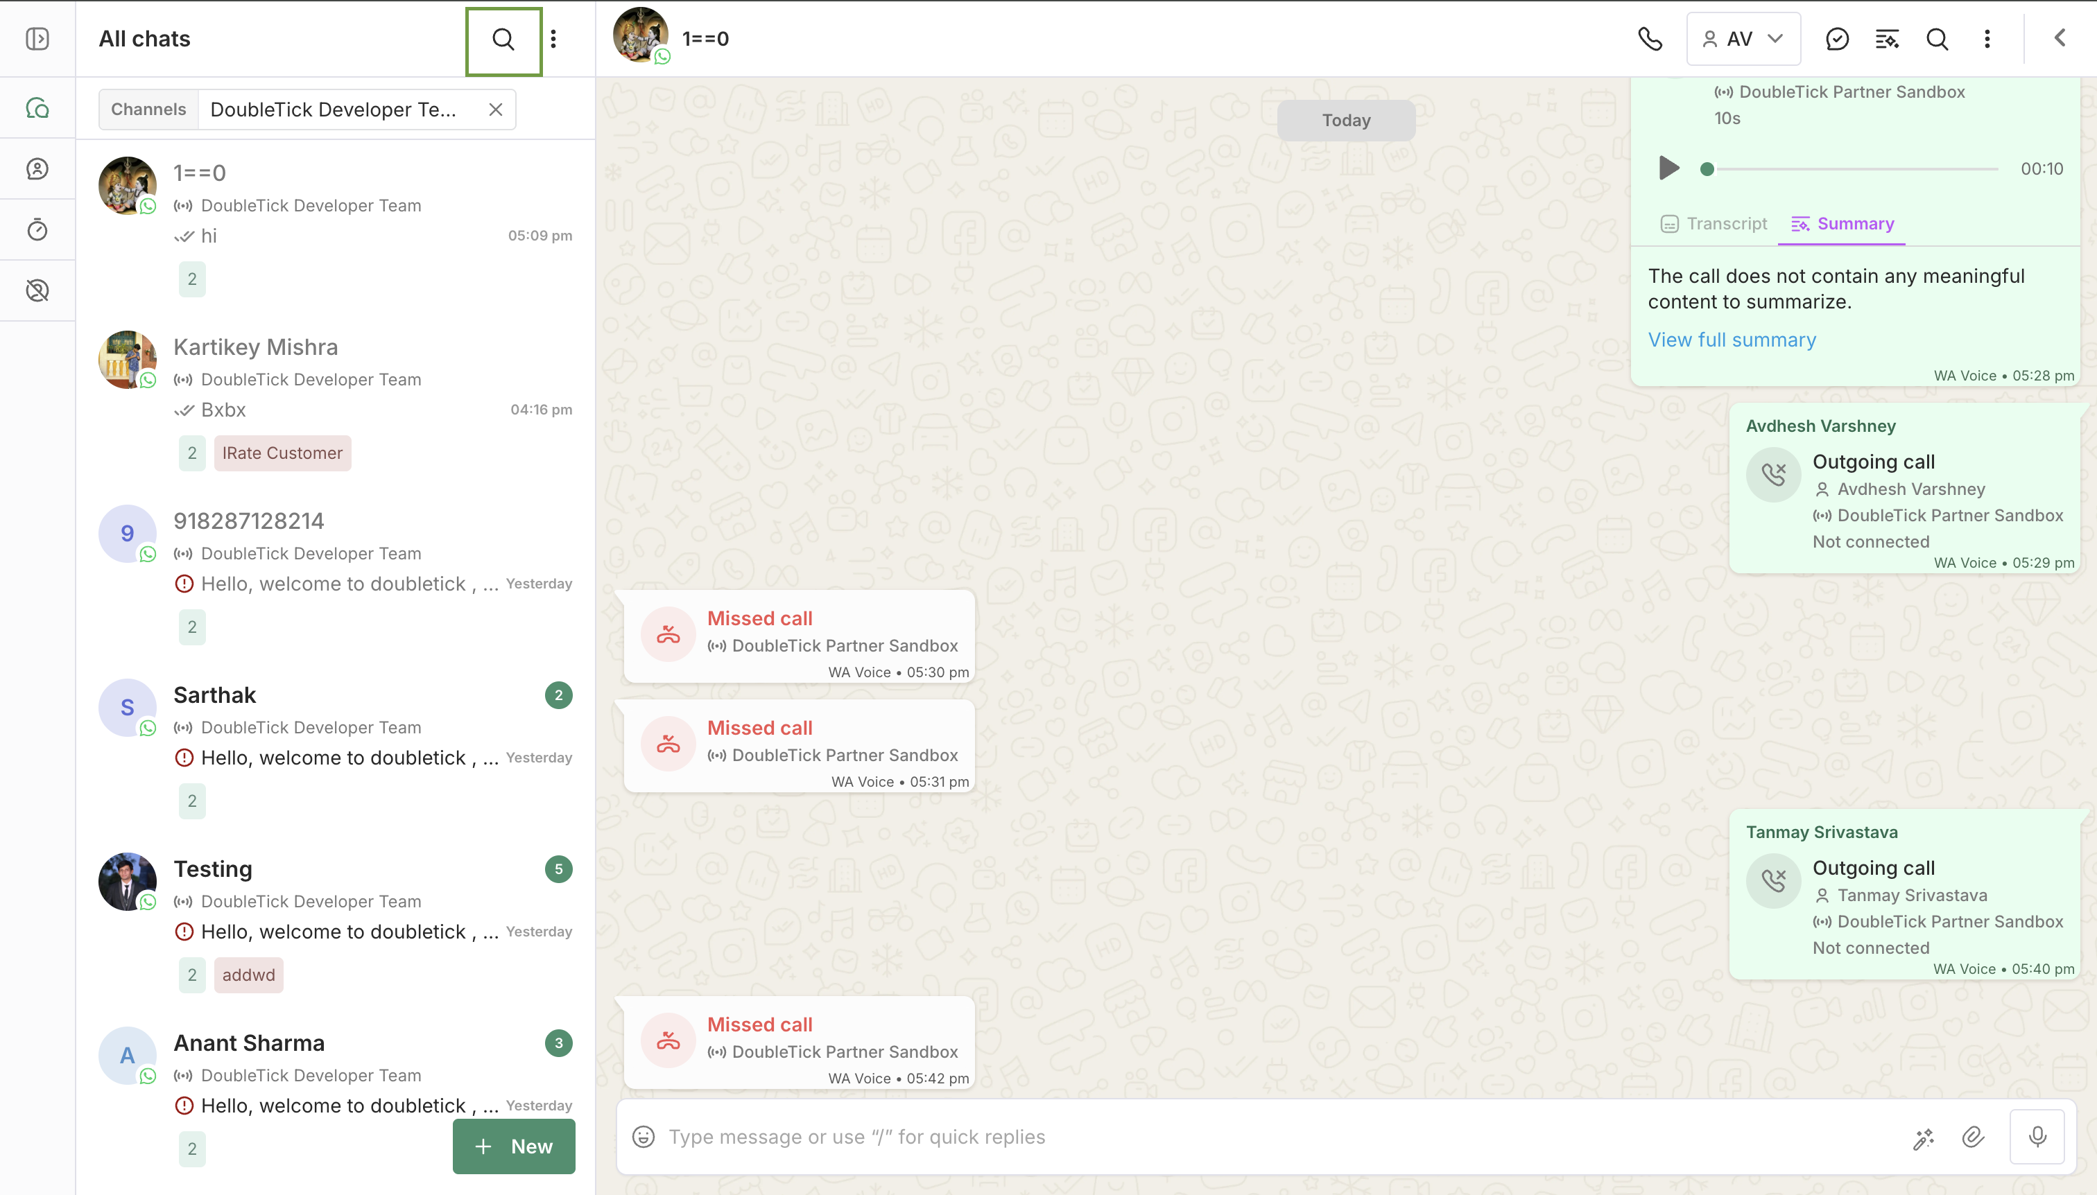Click Avdhesh Varshney's outgoing call icon
The width and height of the screenshot is (2097, 1195).
[x=1773, y=474]
